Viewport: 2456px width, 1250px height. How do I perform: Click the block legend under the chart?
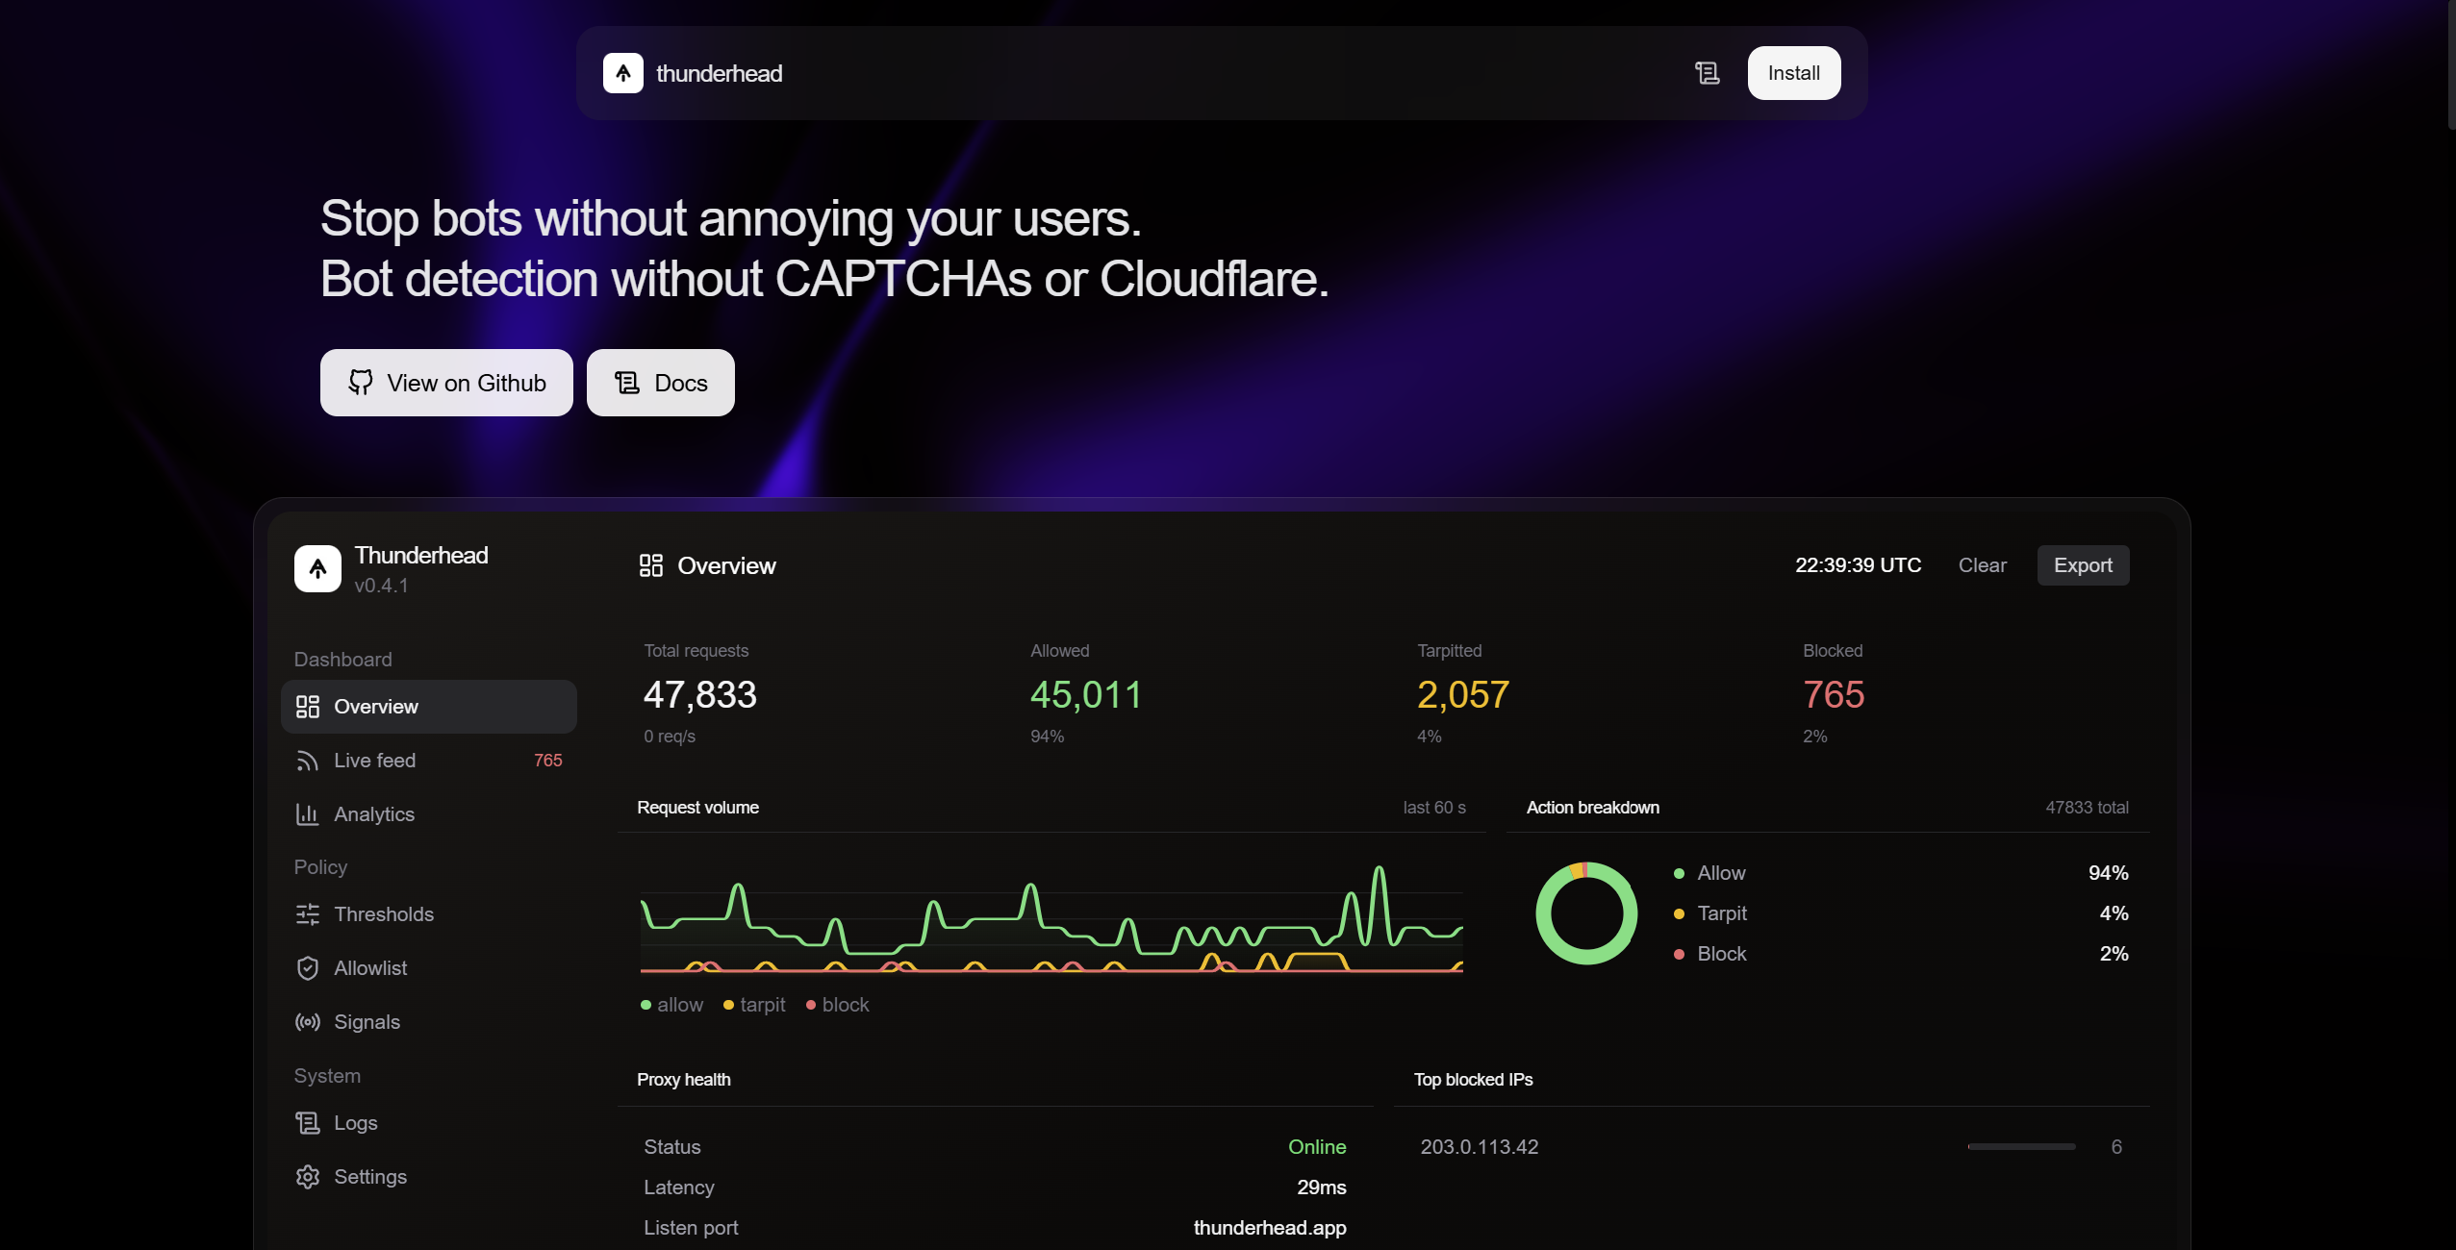pyautogui.click(x=838, y=1005)
